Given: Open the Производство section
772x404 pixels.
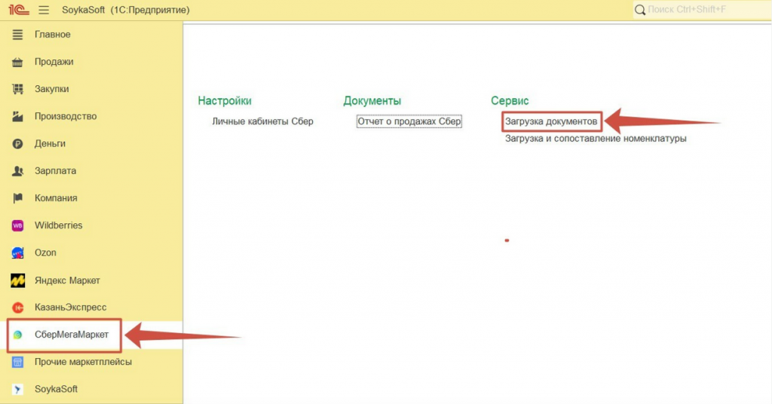Looking at the screenshot, I should (x=65, y=117).
